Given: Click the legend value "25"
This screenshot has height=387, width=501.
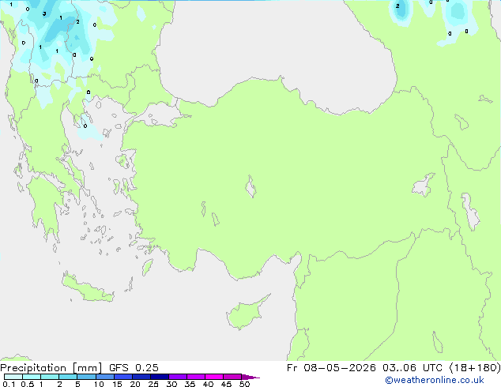Looking at the screenshot, I should (153, 384).
